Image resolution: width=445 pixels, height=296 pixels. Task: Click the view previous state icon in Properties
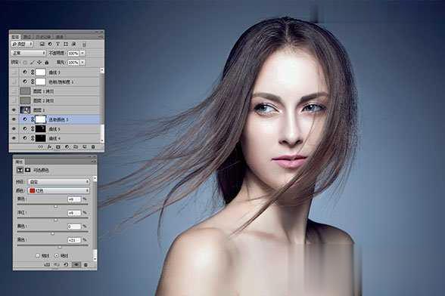tap(57, 264)
